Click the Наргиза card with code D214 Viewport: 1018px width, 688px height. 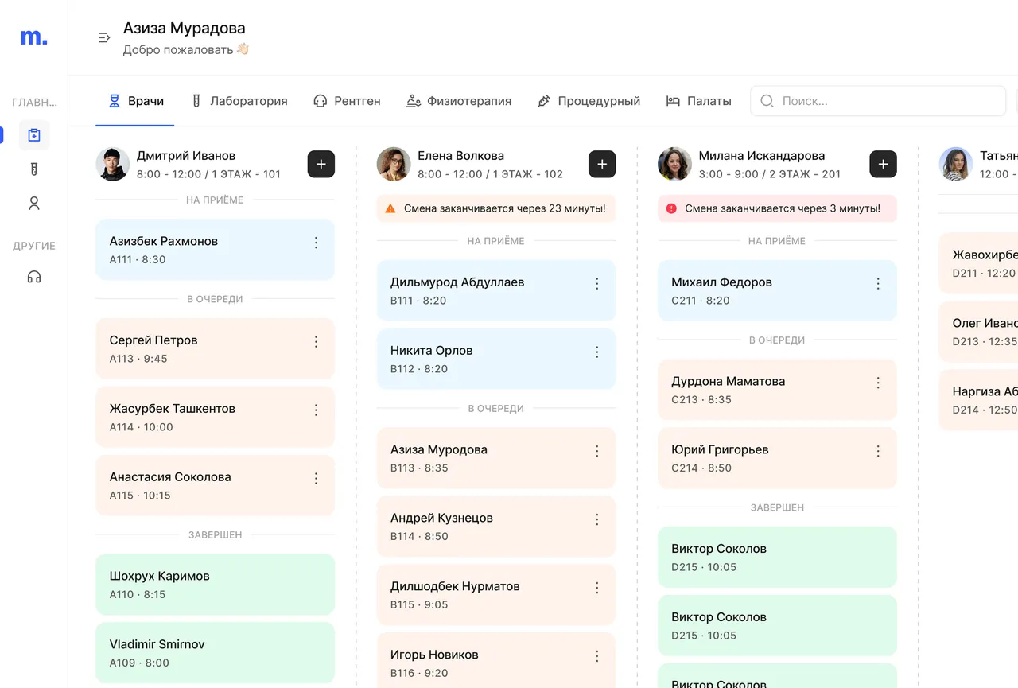pos(978,400)
